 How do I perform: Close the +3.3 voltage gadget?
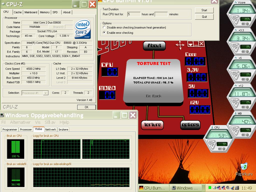pyautogui.click(x=247, y=52)
